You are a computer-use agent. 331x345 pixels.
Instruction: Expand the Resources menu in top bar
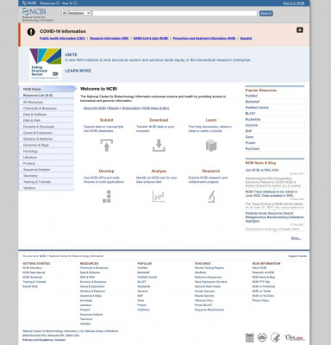point(50,3)
